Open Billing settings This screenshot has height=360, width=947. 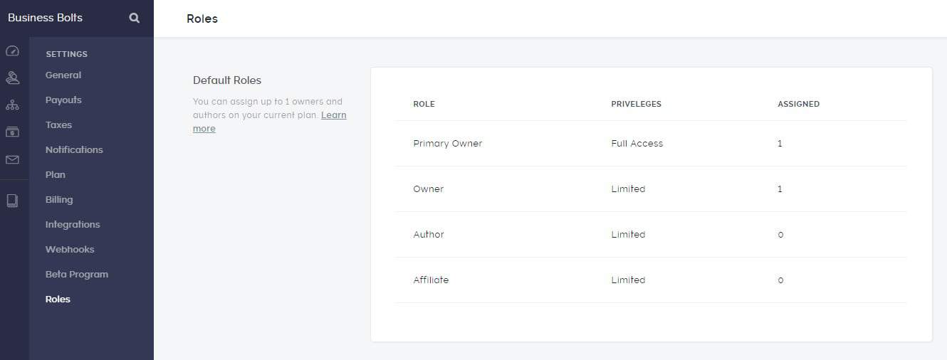tap(59, 200)
